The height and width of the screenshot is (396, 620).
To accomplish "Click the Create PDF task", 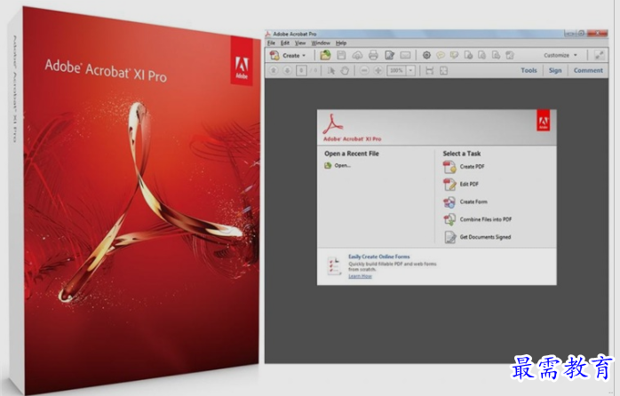I will 464,167.
